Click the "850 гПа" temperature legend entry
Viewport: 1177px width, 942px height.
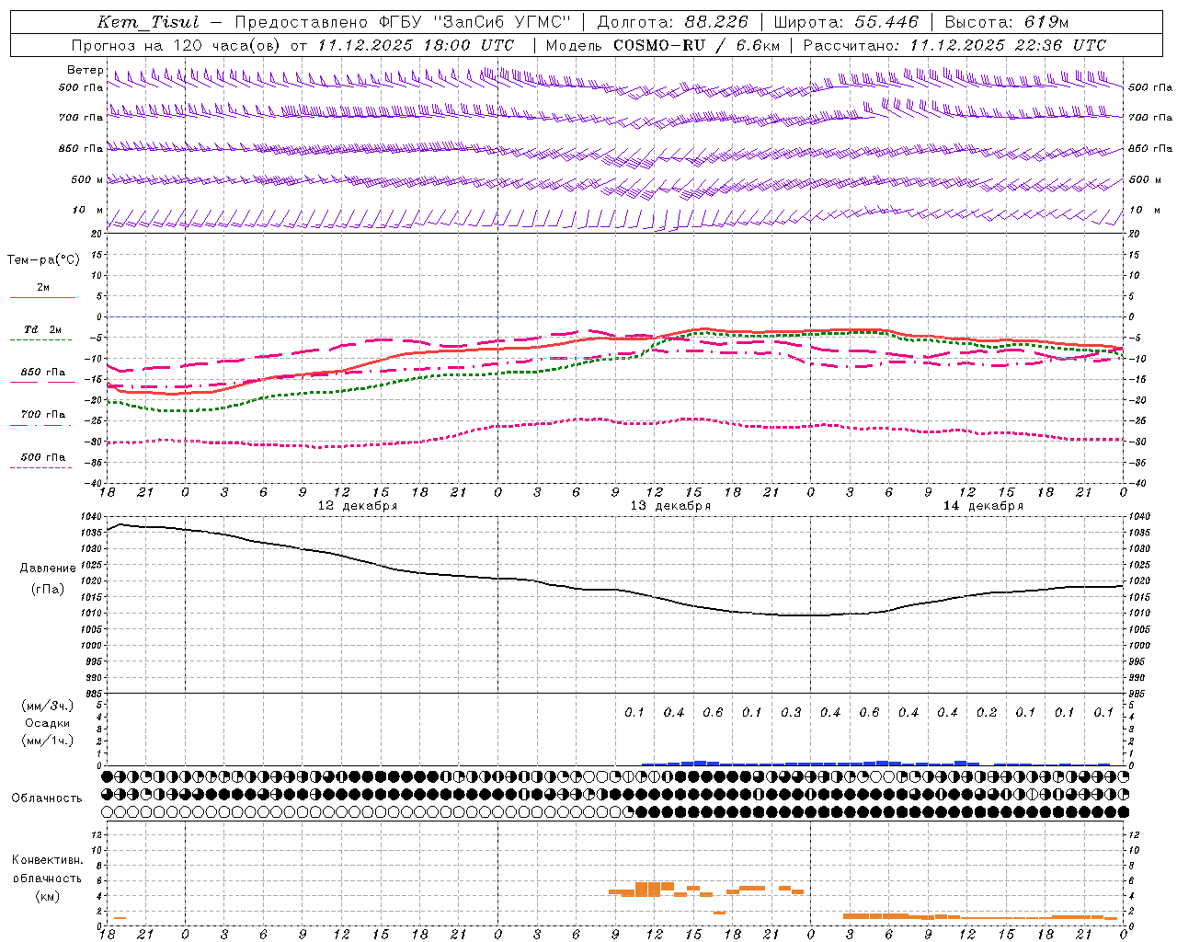click(x=43, y=373)
